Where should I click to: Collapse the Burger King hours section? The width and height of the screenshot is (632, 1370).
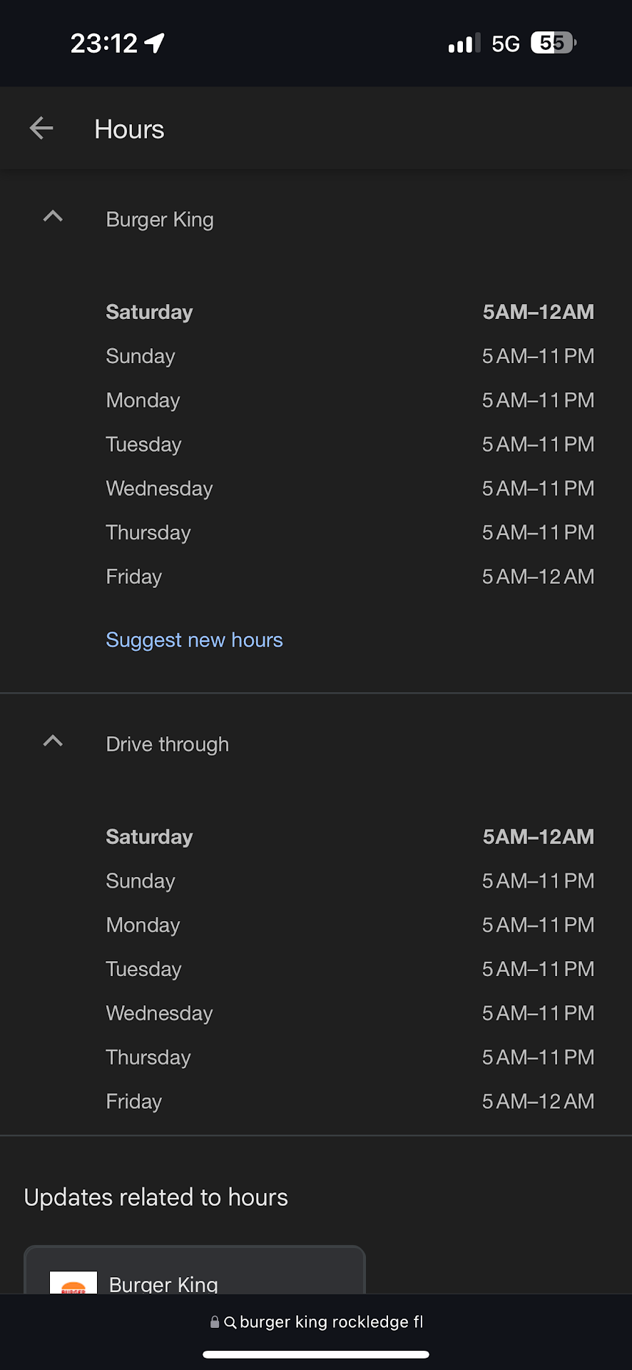pyautogui.click(x=53, y=217)
